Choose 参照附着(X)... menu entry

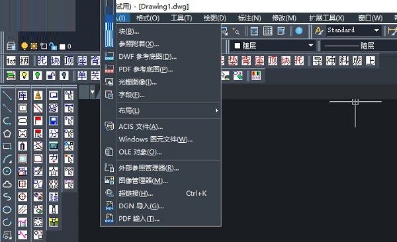(168, 44)
